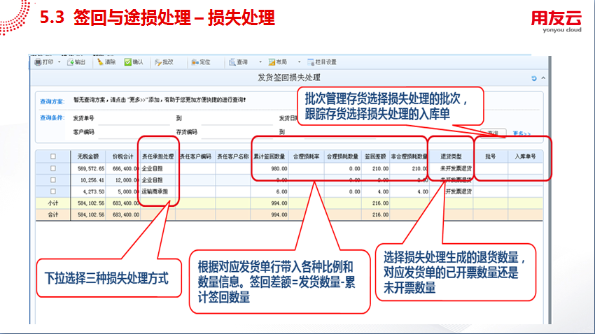595x334 pixels.
Task: Expand the Query (查询) toolbar dropdown
Action: click(x=260, y=62)
